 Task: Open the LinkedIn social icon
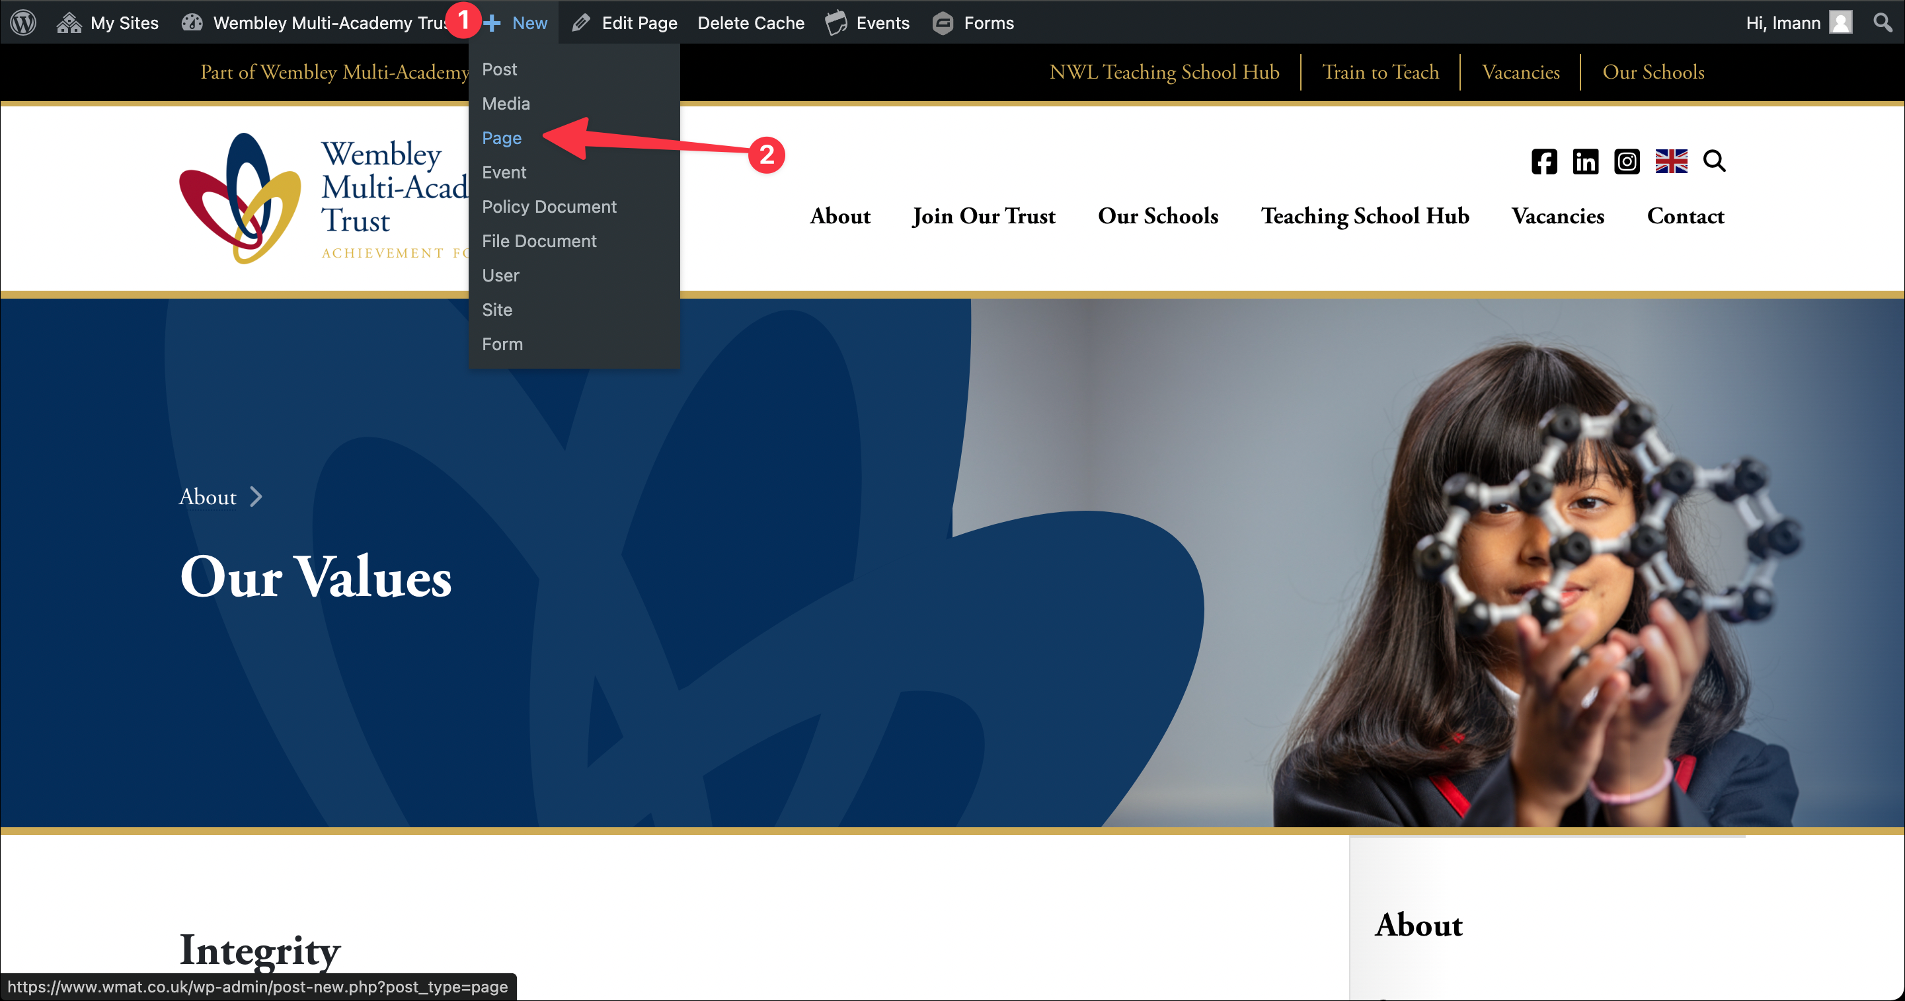click(x=1585, y=161)
